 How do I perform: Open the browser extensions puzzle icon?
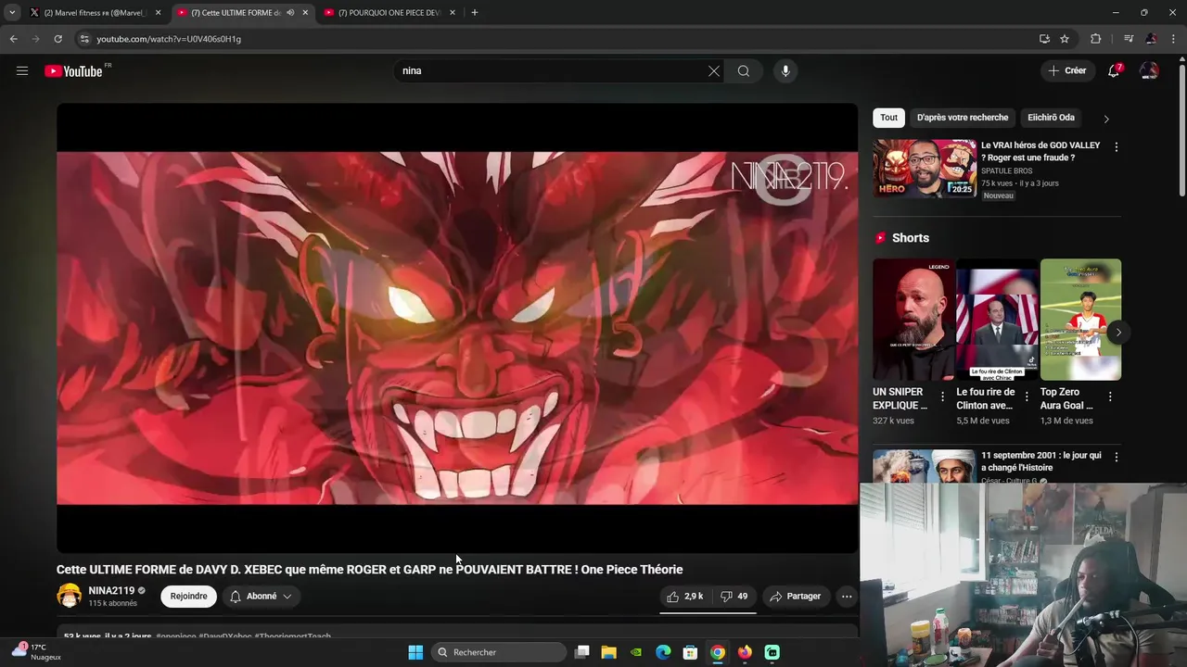coord(1095,39)
